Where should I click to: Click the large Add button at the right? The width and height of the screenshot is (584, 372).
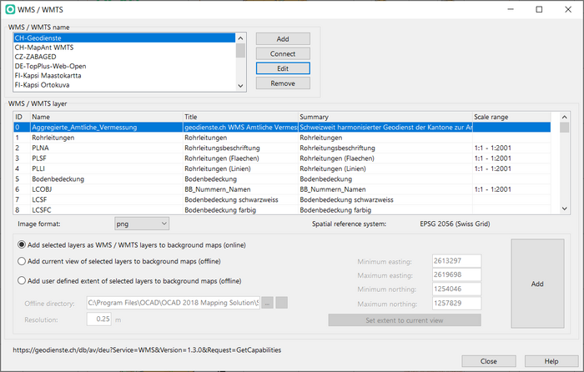pyautogui.click(x=537, y=284)
